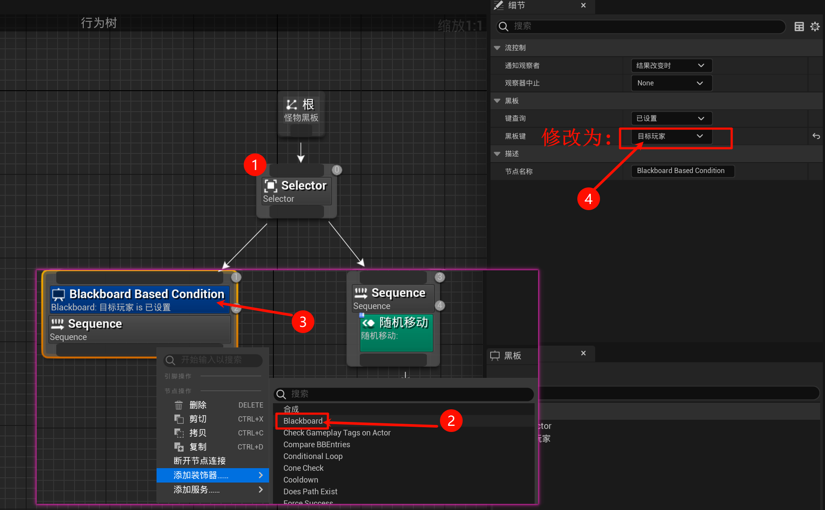Select Cooldown decorator from the list
The width and height of the screenshot is (825, 510).
click(x=301, y=480)
